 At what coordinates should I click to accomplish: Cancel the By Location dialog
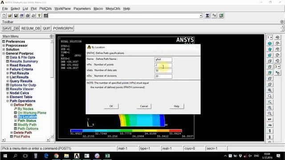[144, 106]
